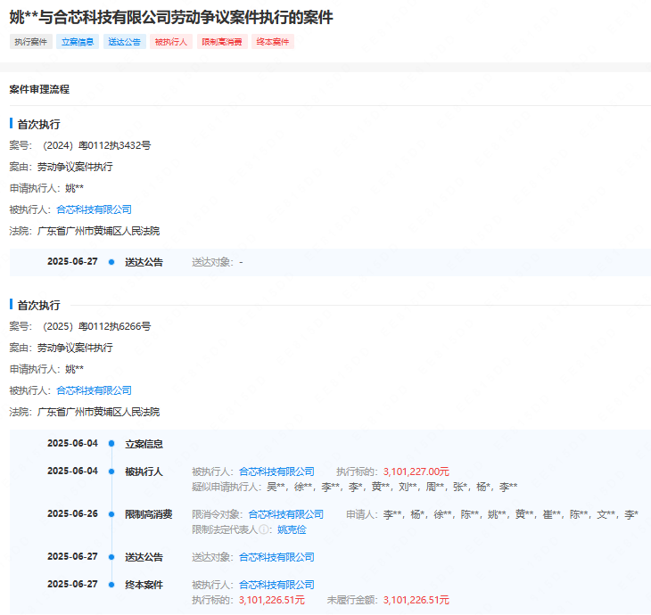Choose the red 被执行人 tag
Image resolution: width=651 pixels, height=615 pixels.
pos(171,42)
